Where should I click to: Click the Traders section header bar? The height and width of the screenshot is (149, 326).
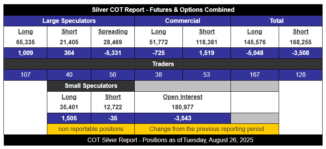tap(163, 64)
